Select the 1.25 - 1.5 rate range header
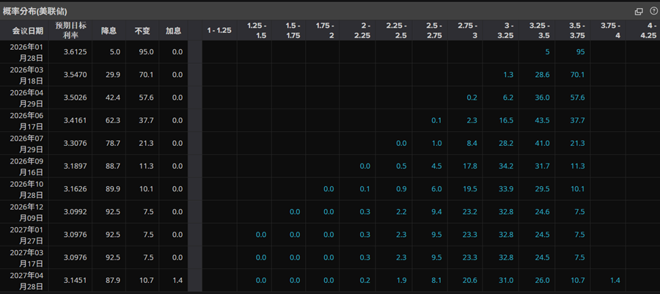The height and width of the screenshot is (294, 660). (257, 31)
